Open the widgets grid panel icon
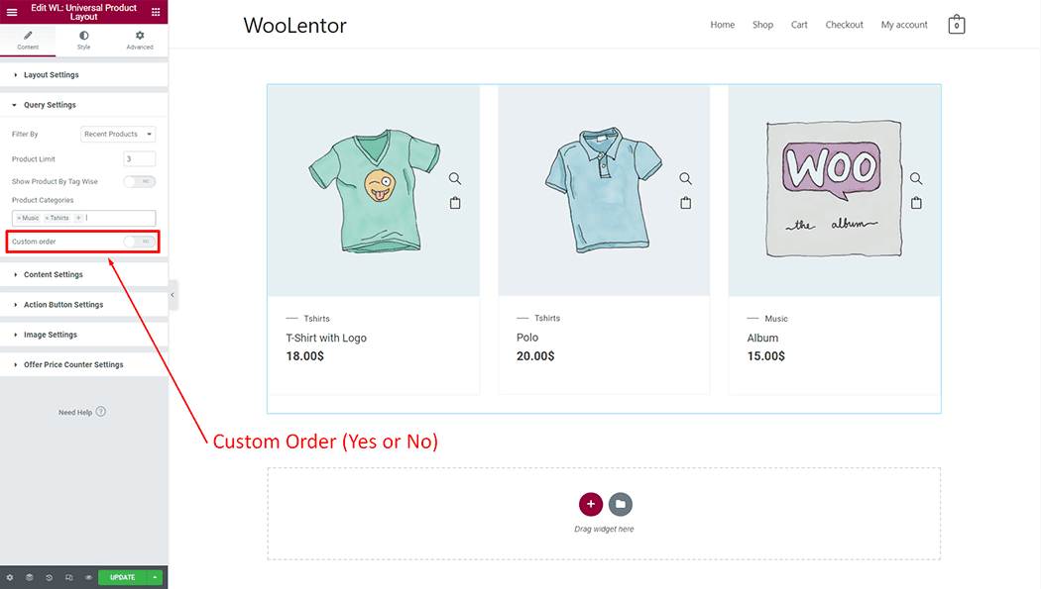 coord(156,12)
